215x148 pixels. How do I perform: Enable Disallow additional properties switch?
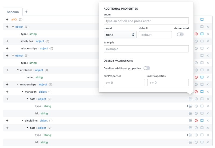147,68
